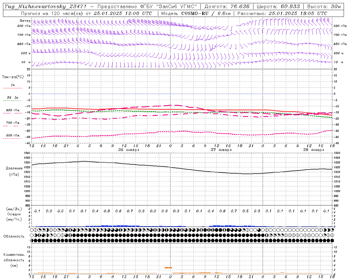348x279 pixels.
Task: Click the '28 января' date label
Action: (x=313, y=150)
